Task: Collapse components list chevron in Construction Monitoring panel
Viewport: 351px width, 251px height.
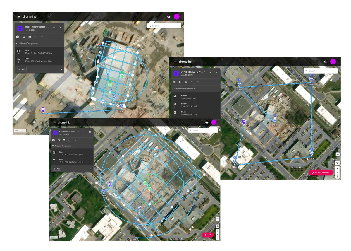Action: (x=91, y=169)
